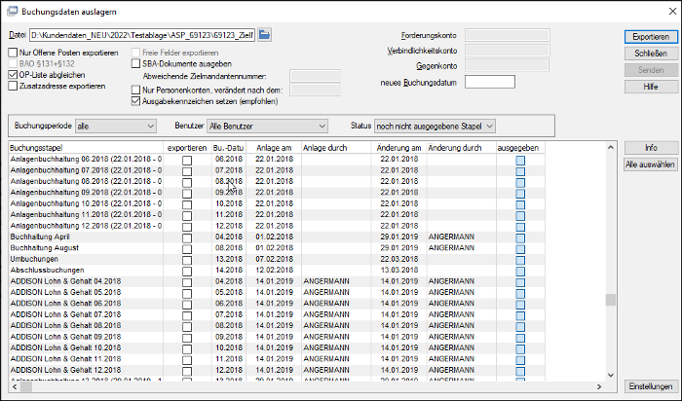682x401 pixels.
Task: Click horizontal scrollbar right arrow
Action: (x=599, y=386)
